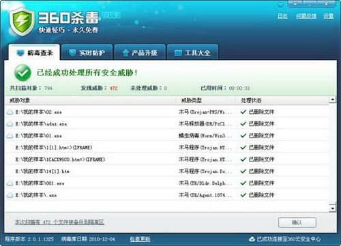Click the 360 green shield logo

[22, 22]
